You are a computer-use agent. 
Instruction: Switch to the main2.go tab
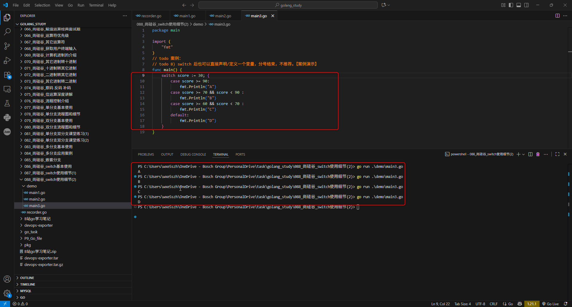pos(223,16)
